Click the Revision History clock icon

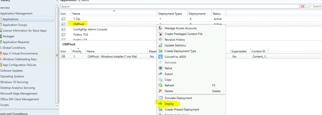161,40
